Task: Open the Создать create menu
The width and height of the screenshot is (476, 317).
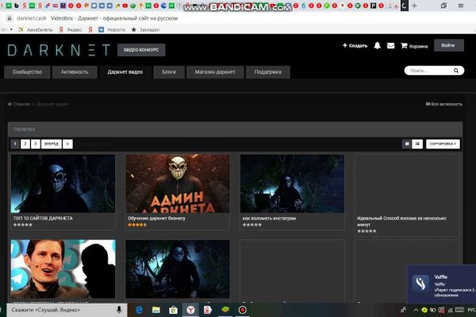Action: pyautogui.click(x=355, y=45)
